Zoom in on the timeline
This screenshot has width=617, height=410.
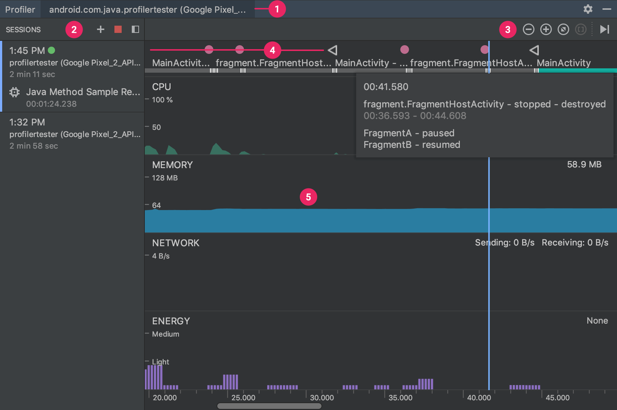pos(546,29)
